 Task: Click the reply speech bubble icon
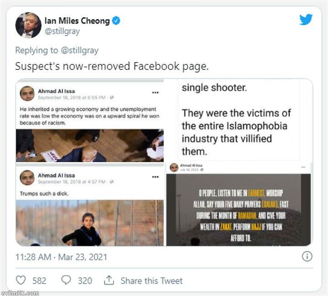pyautogui.click(x=66, y=280)
